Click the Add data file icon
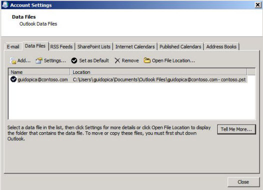Screen dimensions: 263x190 pyautogui.click(x=13, y=61)
